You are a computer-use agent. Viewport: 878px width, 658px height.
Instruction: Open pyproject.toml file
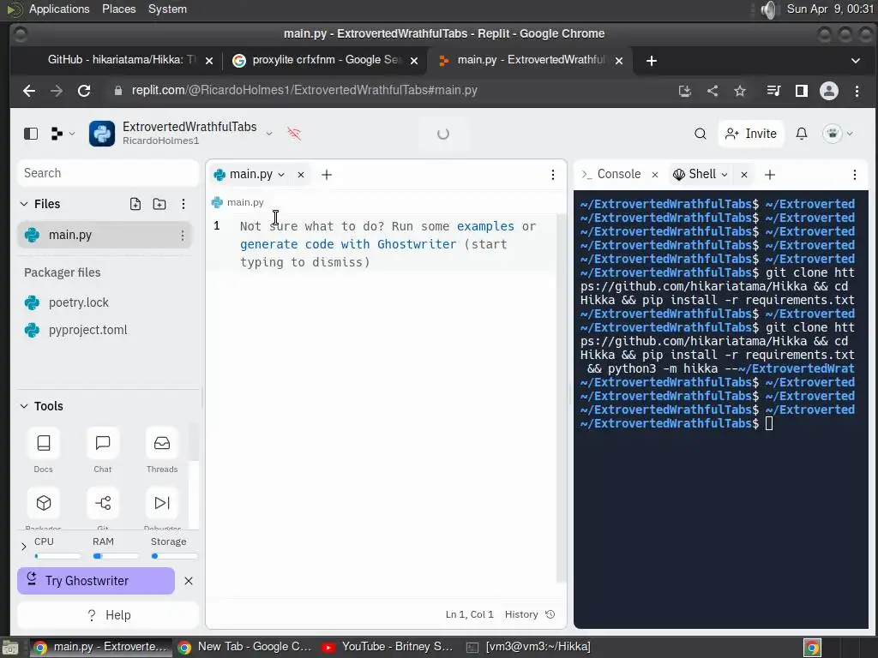coord(88,330)
